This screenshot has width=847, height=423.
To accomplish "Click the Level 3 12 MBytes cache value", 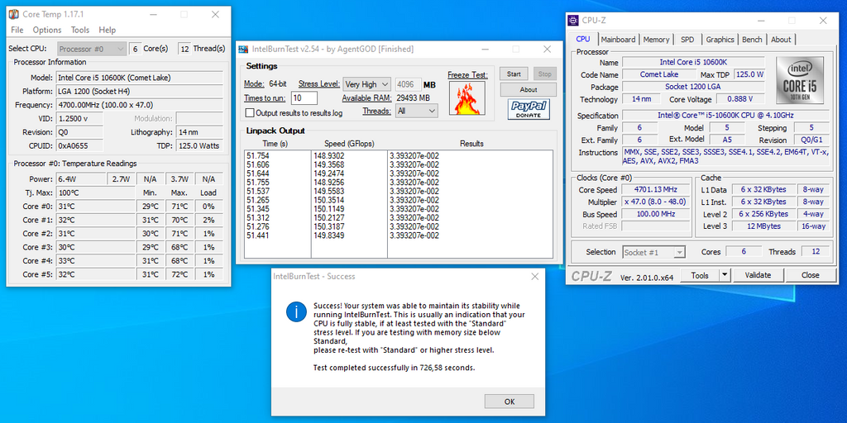I will pos(762,226).
